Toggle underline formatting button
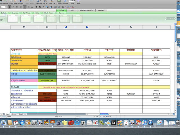The height and width of the screenshot is (135, 180). [x=17, y=7]
